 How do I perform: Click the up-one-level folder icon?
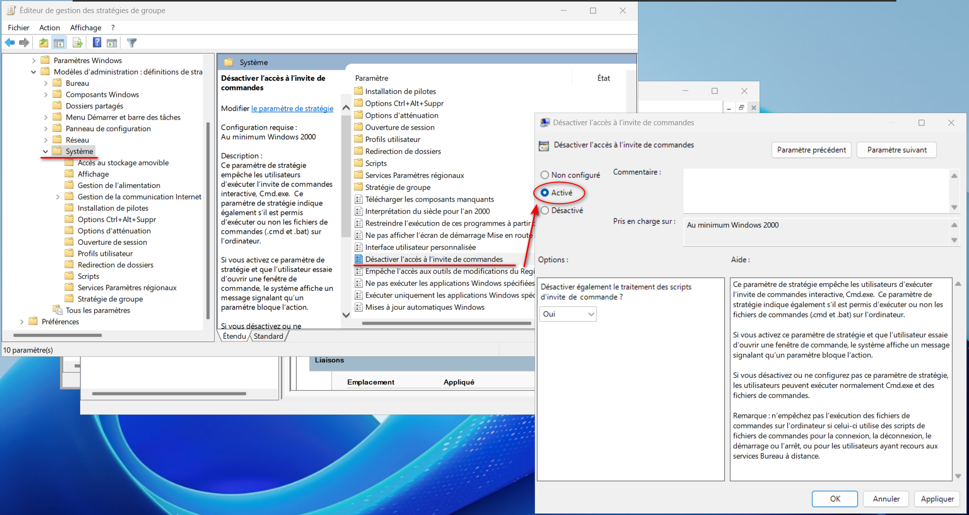coord(44,43)
